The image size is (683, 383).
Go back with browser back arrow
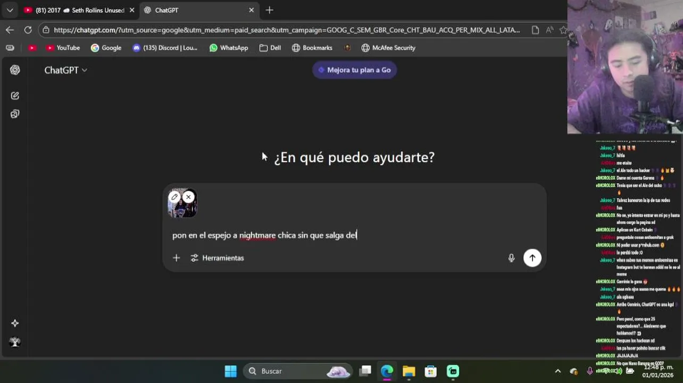point(10,30)
